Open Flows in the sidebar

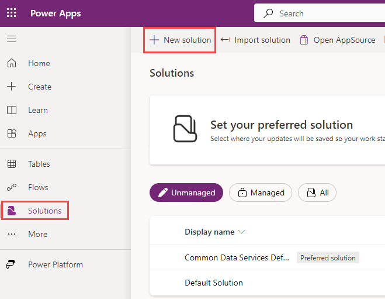(x=38, y=187)
